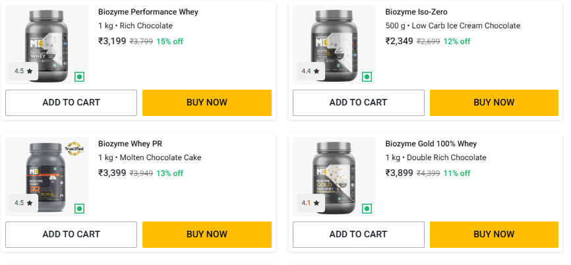Click the green veg mark on Biozyme Whey PR
The width and height of the screenshot is (571, 265).
80,208
